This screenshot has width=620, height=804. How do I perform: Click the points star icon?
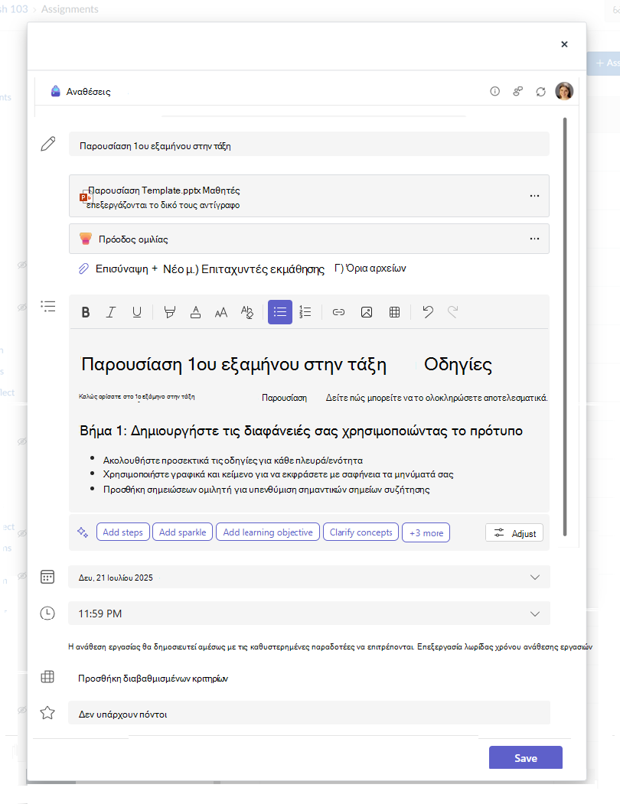pyautogui.click(x=47, y=713)
